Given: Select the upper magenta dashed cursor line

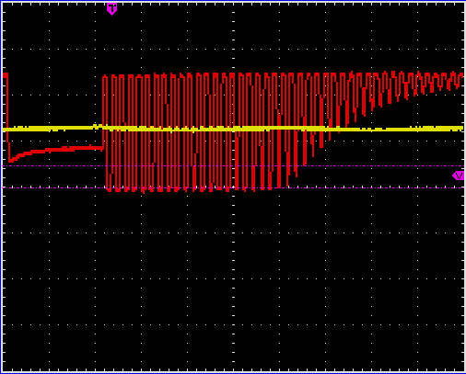Looking at the screenshot, I should click(x=233, y=166).
